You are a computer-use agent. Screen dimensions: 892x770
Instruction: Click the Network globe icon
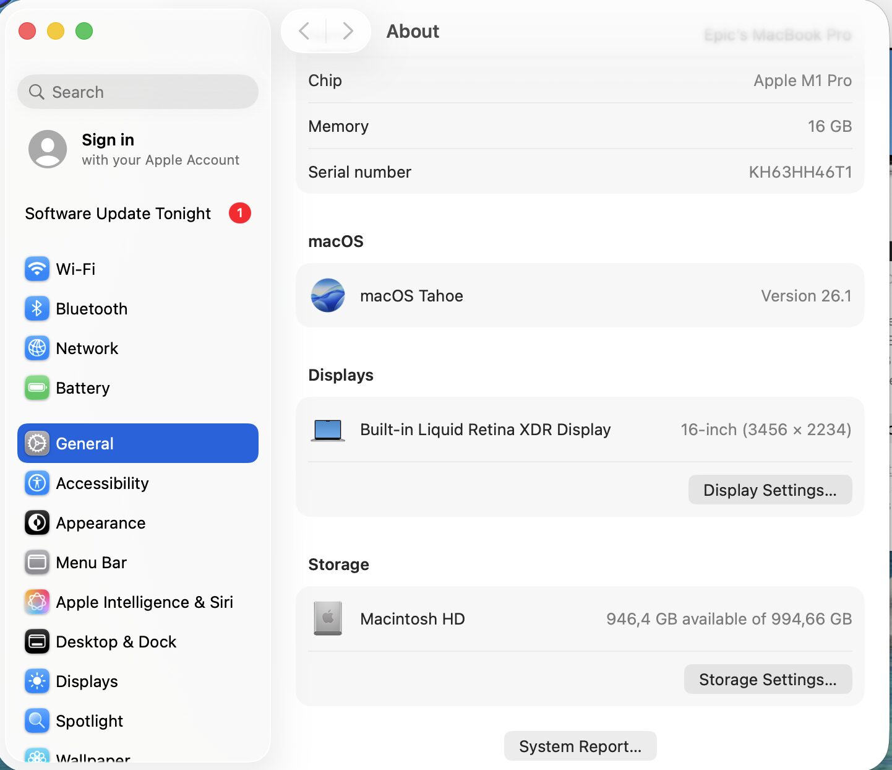(37, 348)
